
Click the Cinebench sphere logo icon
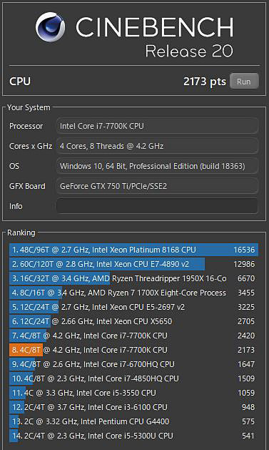(51, 27)
